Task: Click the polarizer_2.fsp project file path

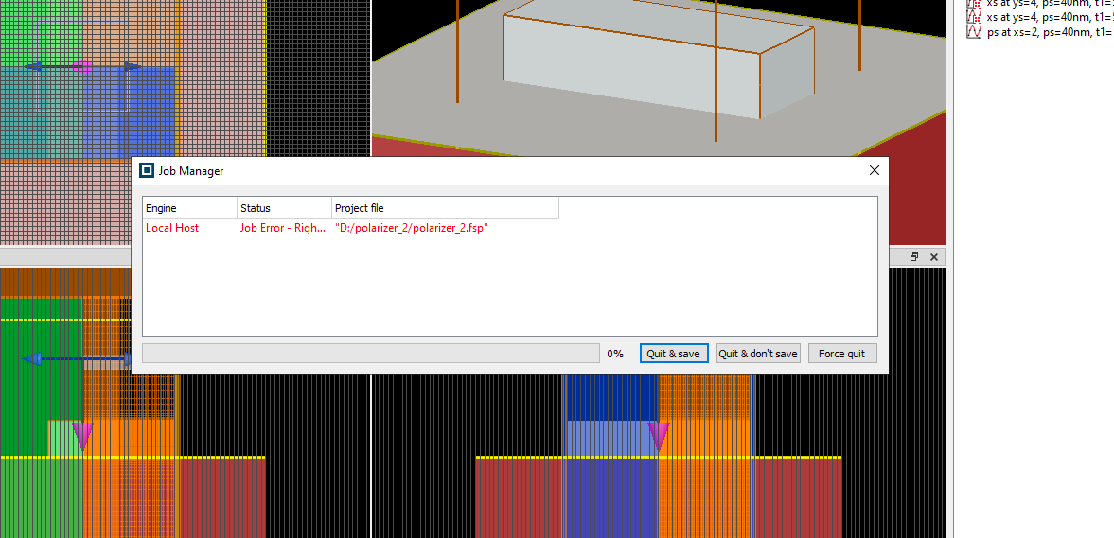Action: 412,228
